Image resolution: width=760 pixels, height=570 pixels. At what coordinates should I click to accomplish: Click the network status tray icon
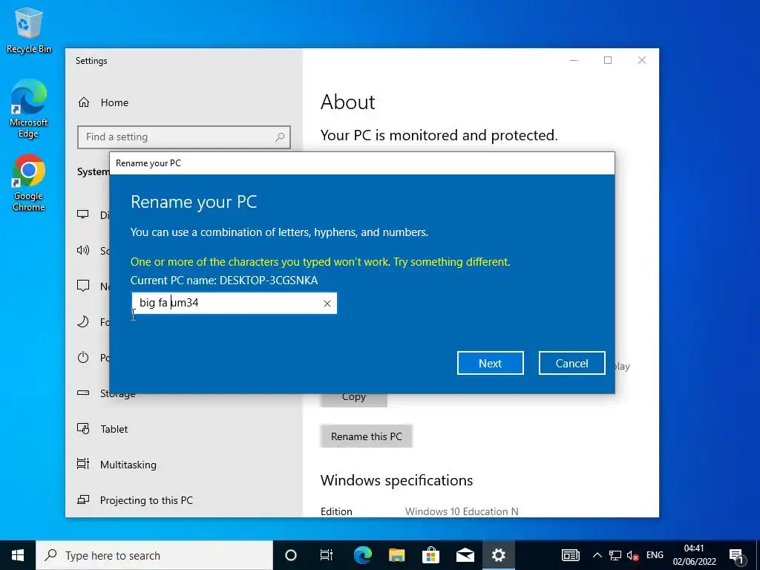coord(615,555)
